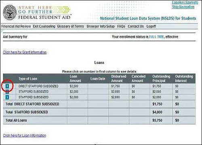The image size is (202, 145).
Task: Click the FULL TIME enrollment status text
Action: [156, 37]
